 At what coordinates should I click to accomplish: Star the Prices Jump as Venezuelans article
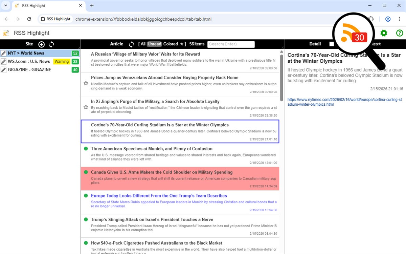tap(86, 83)
